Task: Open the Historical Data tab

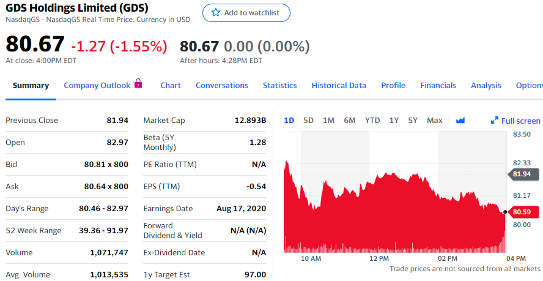Action: [x=339, y=86]
